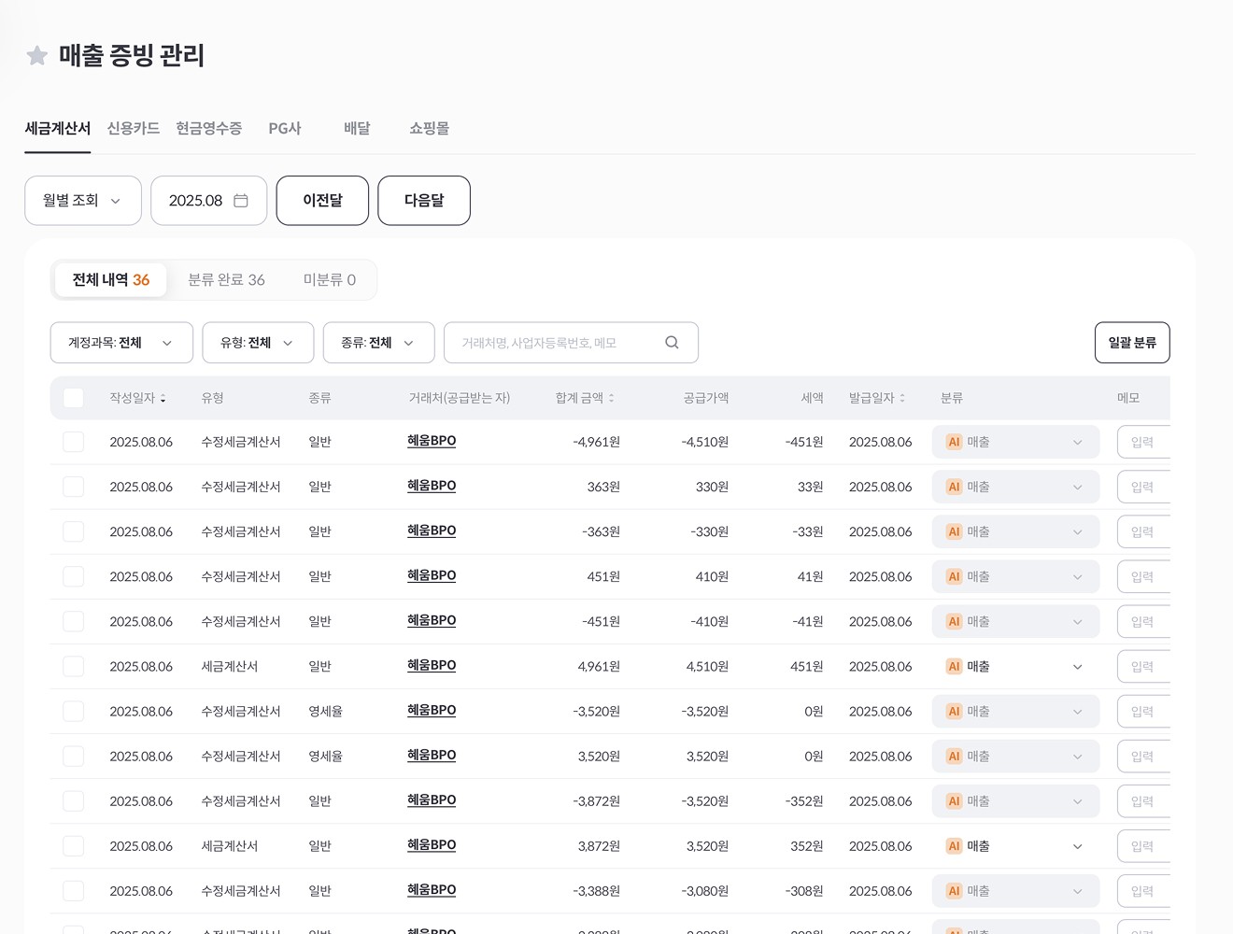Viewport: 1233px width, 934px height.
Task: Click the search magnifier icon
Action: coord(672,342)
